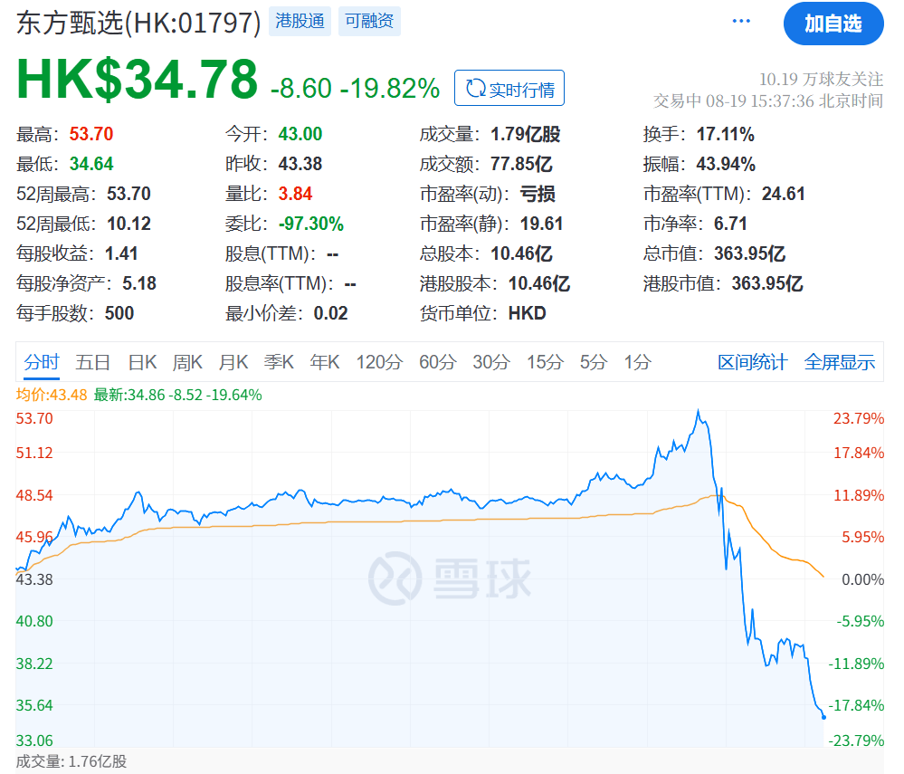This screenshot has height=774, width=904.
Task: Switch to the 五日 tab
Action: 93,362
